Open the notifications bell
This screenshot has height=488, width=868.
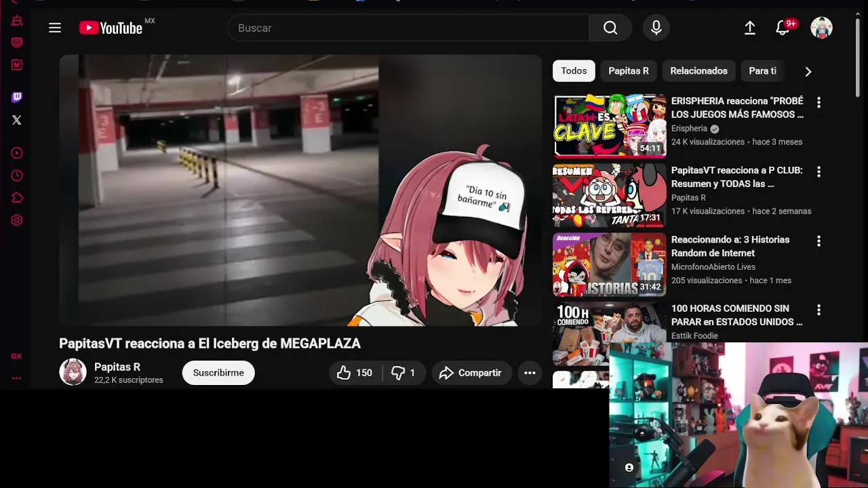pos(783,28)
